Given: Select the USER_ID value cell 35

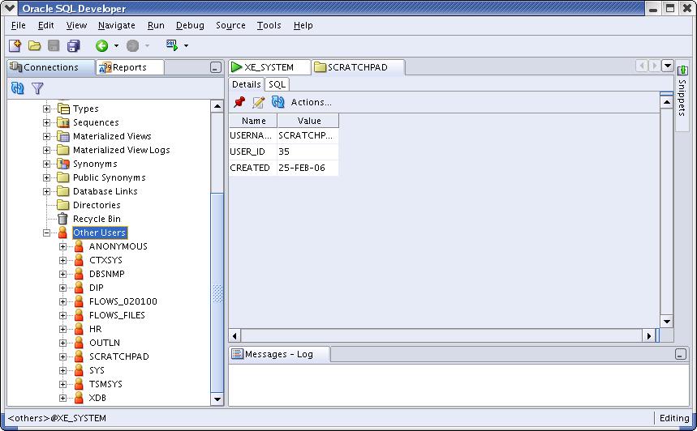Looking at the screenshot, I should click(308, 151).
